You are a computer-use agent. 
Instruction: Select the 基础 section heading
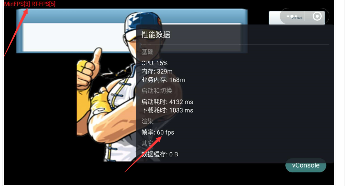pos(147,52)
